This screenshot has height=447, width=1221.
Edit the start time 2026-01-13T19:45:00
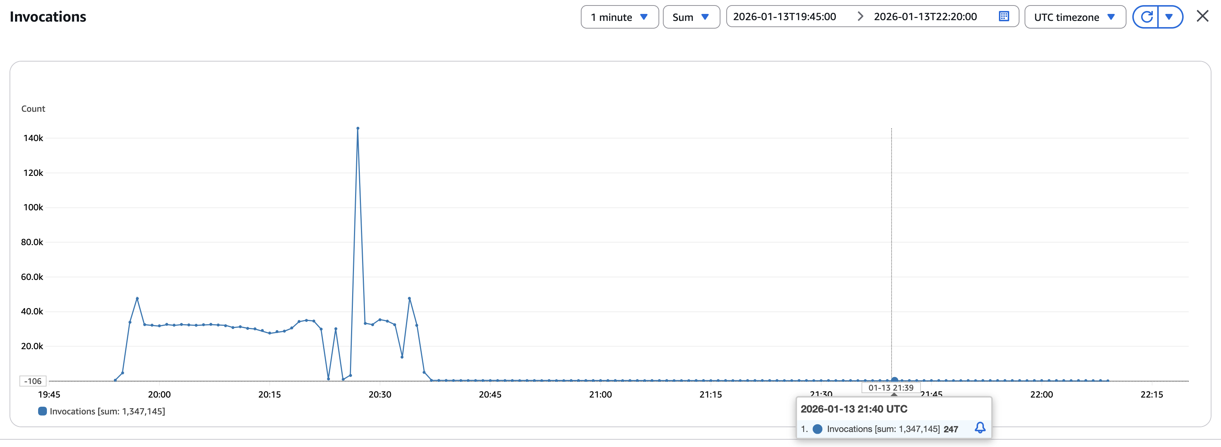pos(785,16)
